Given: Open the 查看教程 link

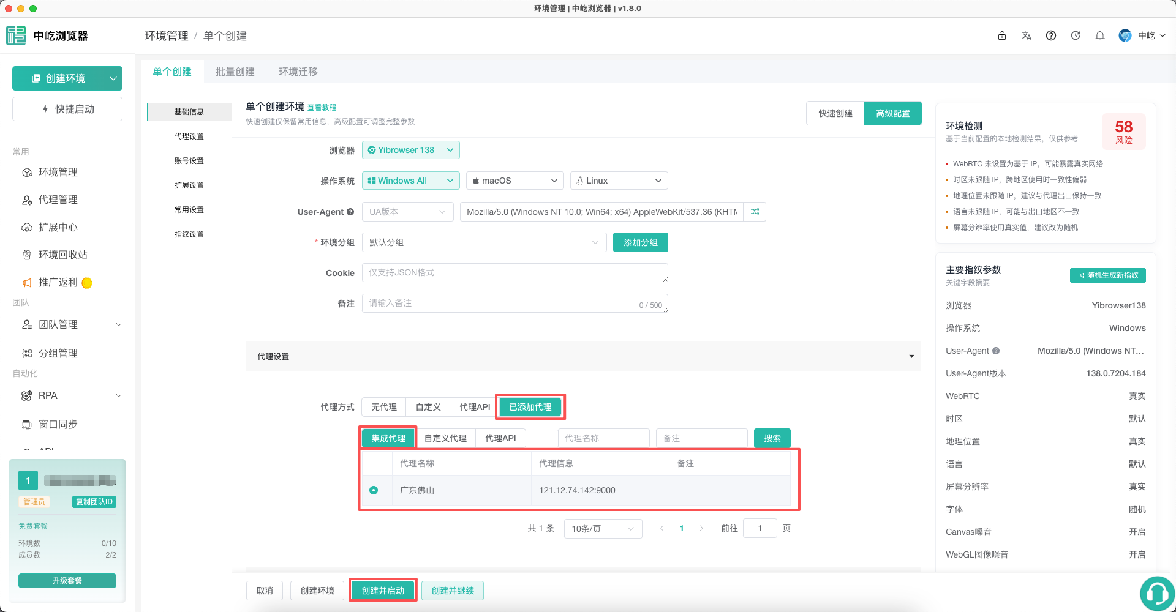Looking at the screenshot, I should pos(322,108).
